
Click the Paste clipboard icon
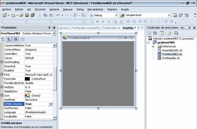coord(51,15)
